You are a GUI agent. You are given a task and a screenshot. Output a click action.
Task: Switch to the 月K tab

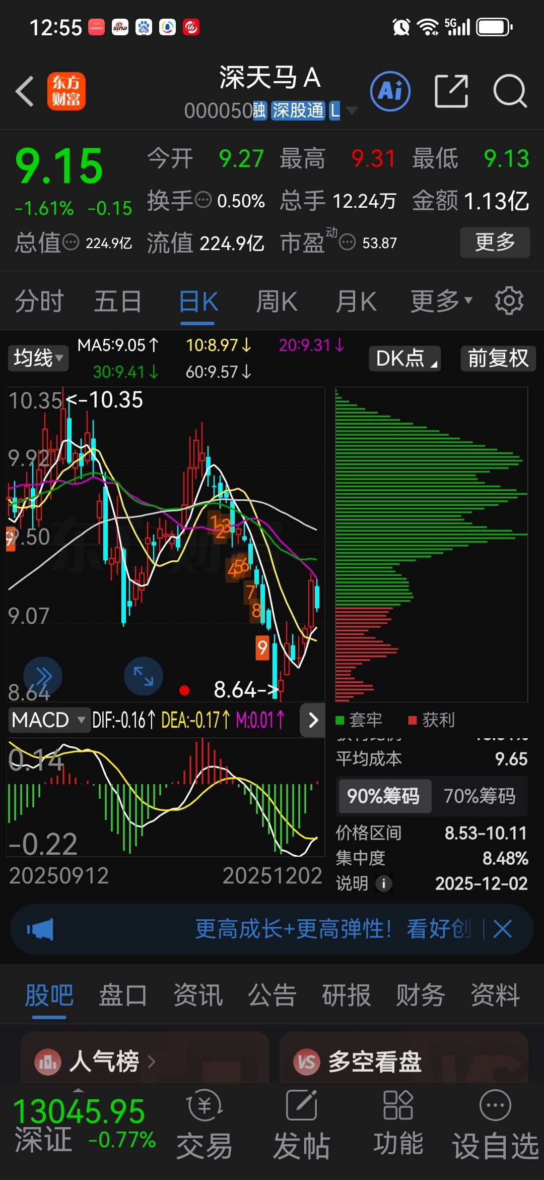356,301
